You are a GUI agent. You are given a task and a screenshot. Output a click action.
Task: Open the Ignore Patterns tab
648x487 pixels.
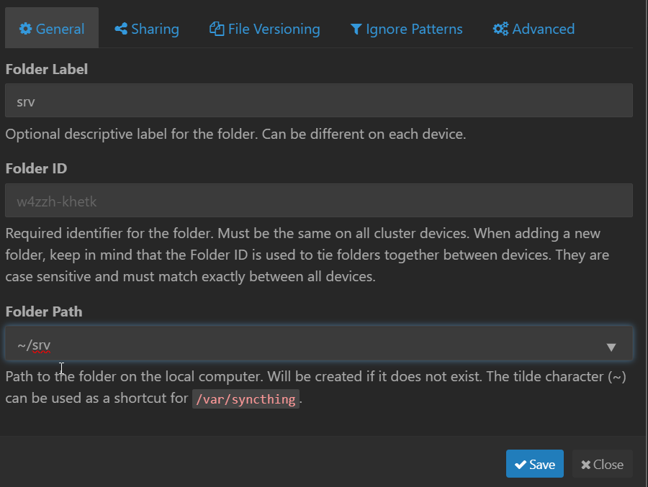point(406,29)
